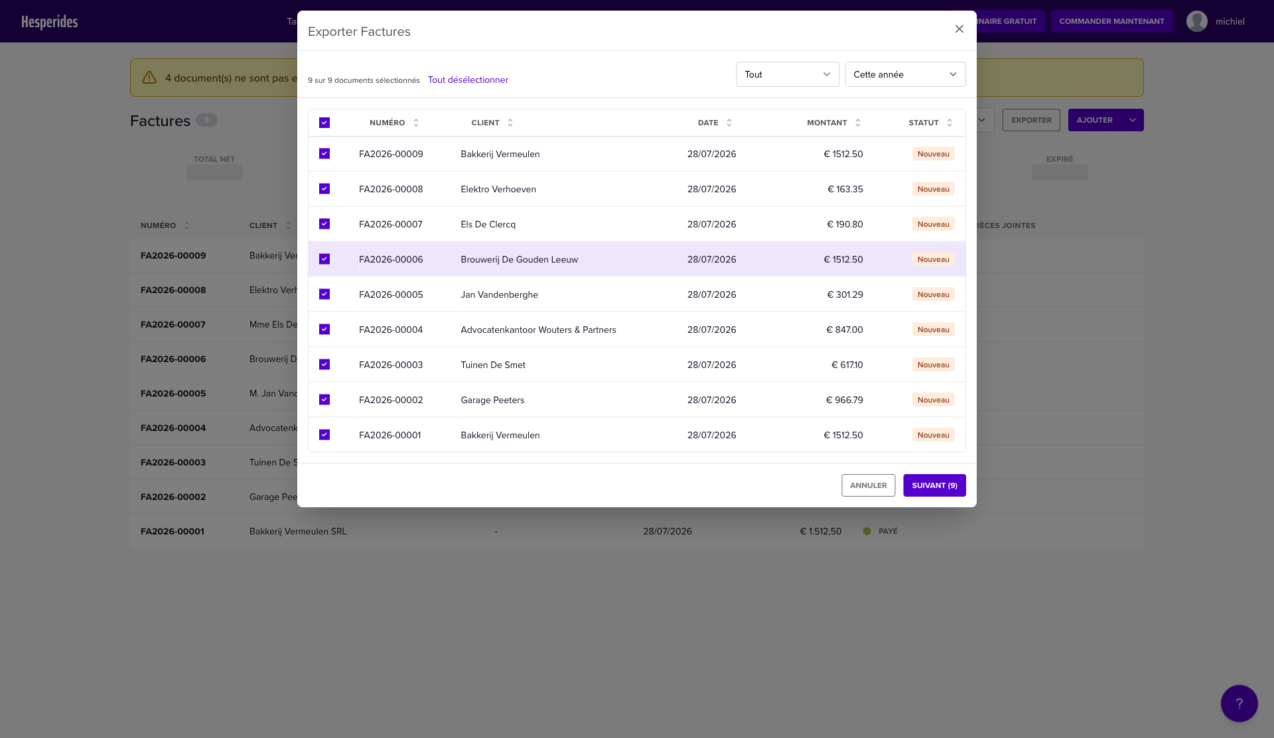Click the Montant column header in dialog

click(x=827, y=123)
